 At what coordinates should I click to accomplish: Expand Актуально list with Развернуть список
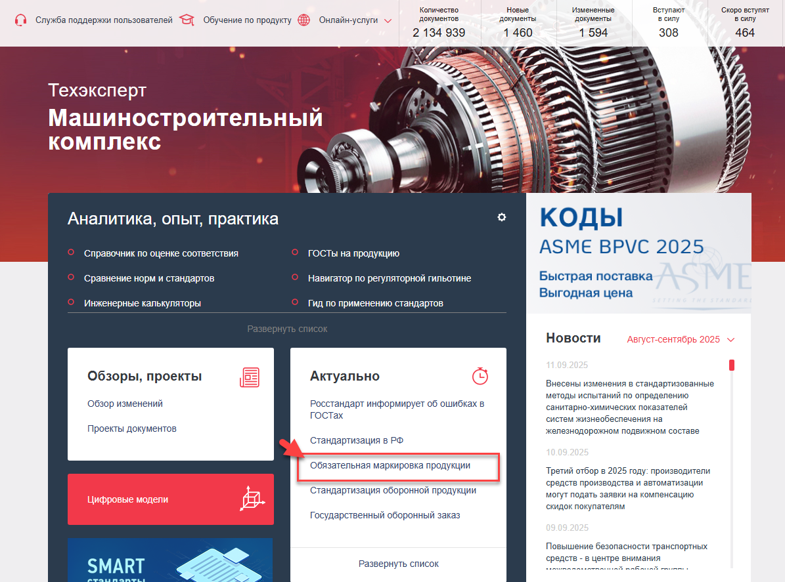pyautogui.click(x=399, y=564)
